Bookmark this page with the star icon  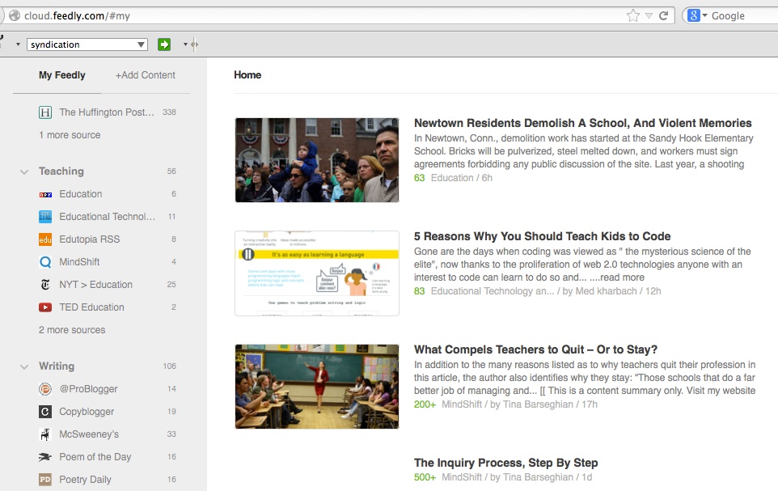pyautogui.click(x=633, y=15)
